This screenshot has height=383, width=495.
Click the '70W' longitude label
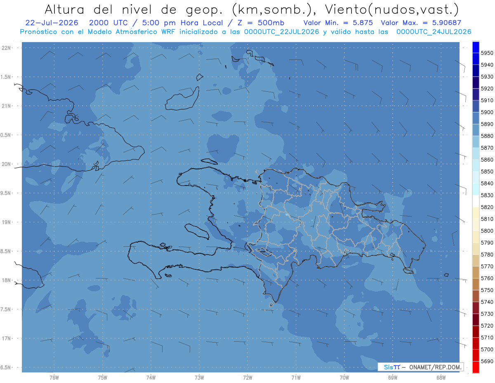344,377
